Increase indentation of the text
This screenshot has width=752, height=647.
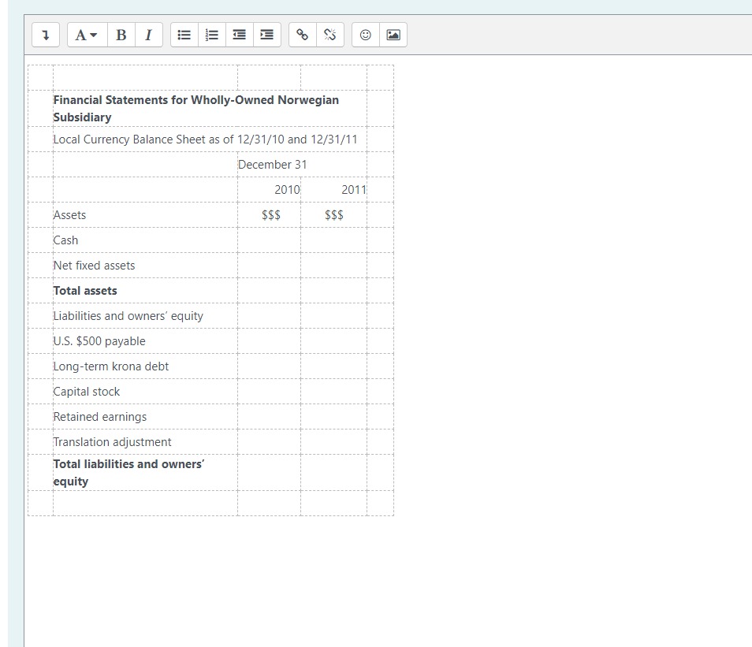(266, 35)
